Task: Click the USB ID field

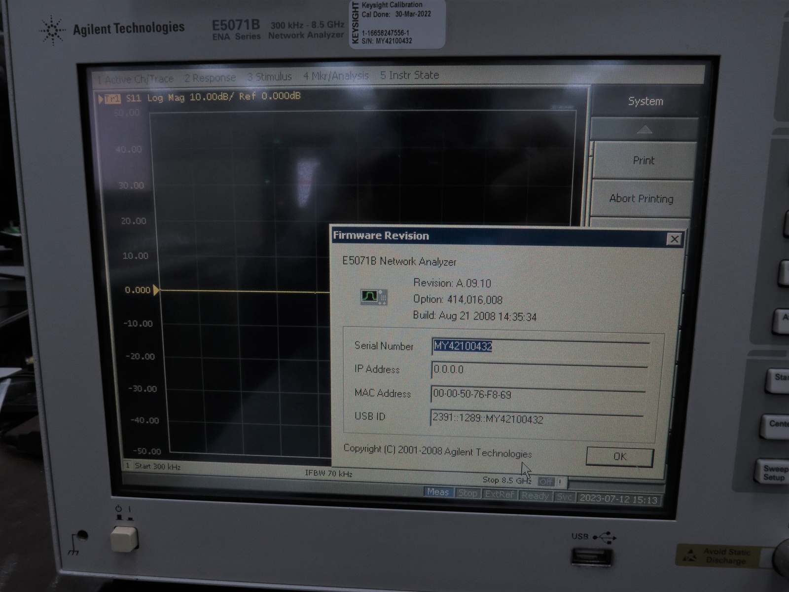Action: 537,418
